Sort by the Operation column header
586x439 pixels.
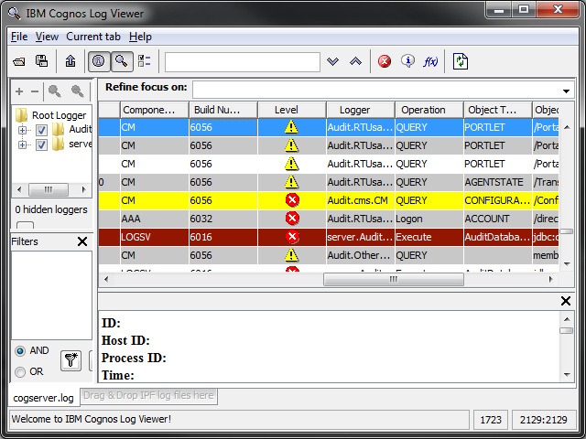coord(429,110)
